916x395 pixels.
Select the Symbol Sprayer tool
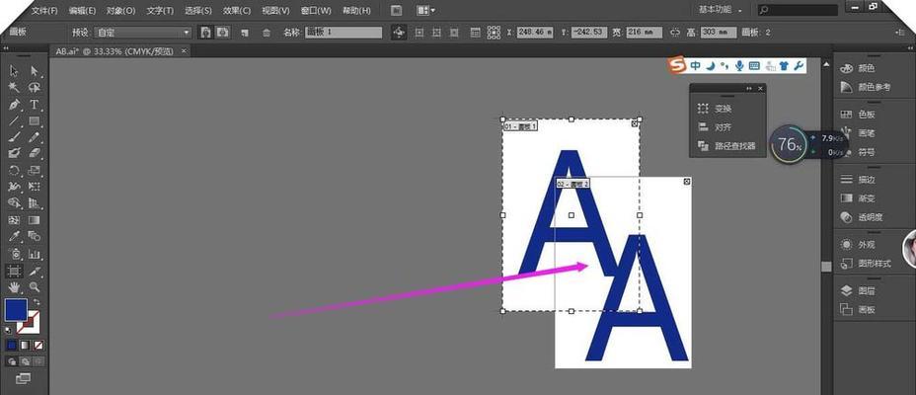click(x=14, y=254)
